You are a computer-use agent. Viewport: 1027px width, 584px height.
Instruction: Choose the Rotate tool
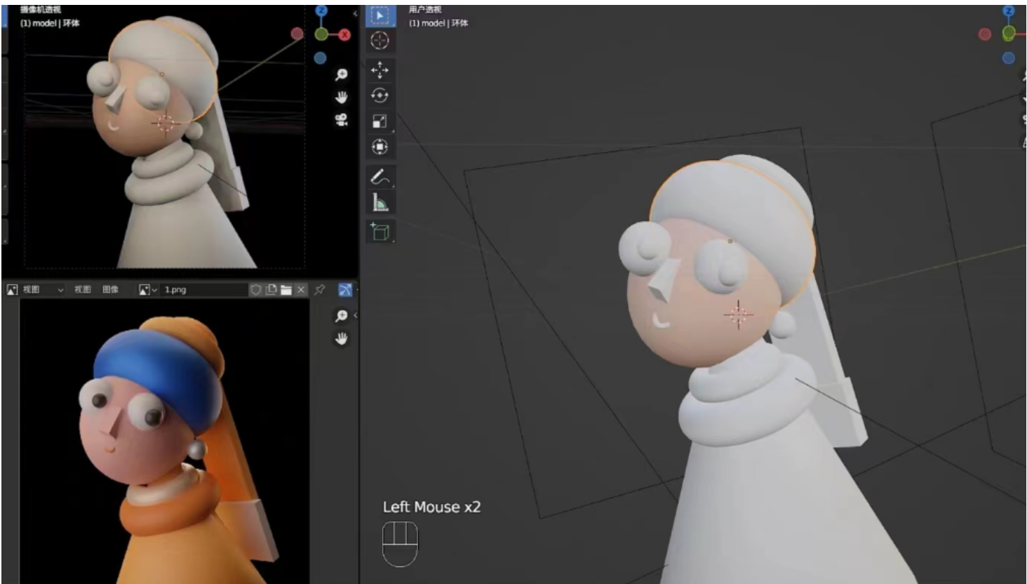coord(380,95)
